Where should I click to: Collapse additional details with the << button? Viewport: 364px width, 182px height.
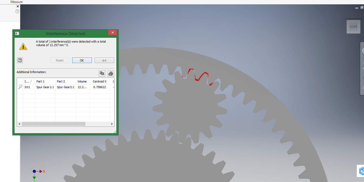point(104,60)
